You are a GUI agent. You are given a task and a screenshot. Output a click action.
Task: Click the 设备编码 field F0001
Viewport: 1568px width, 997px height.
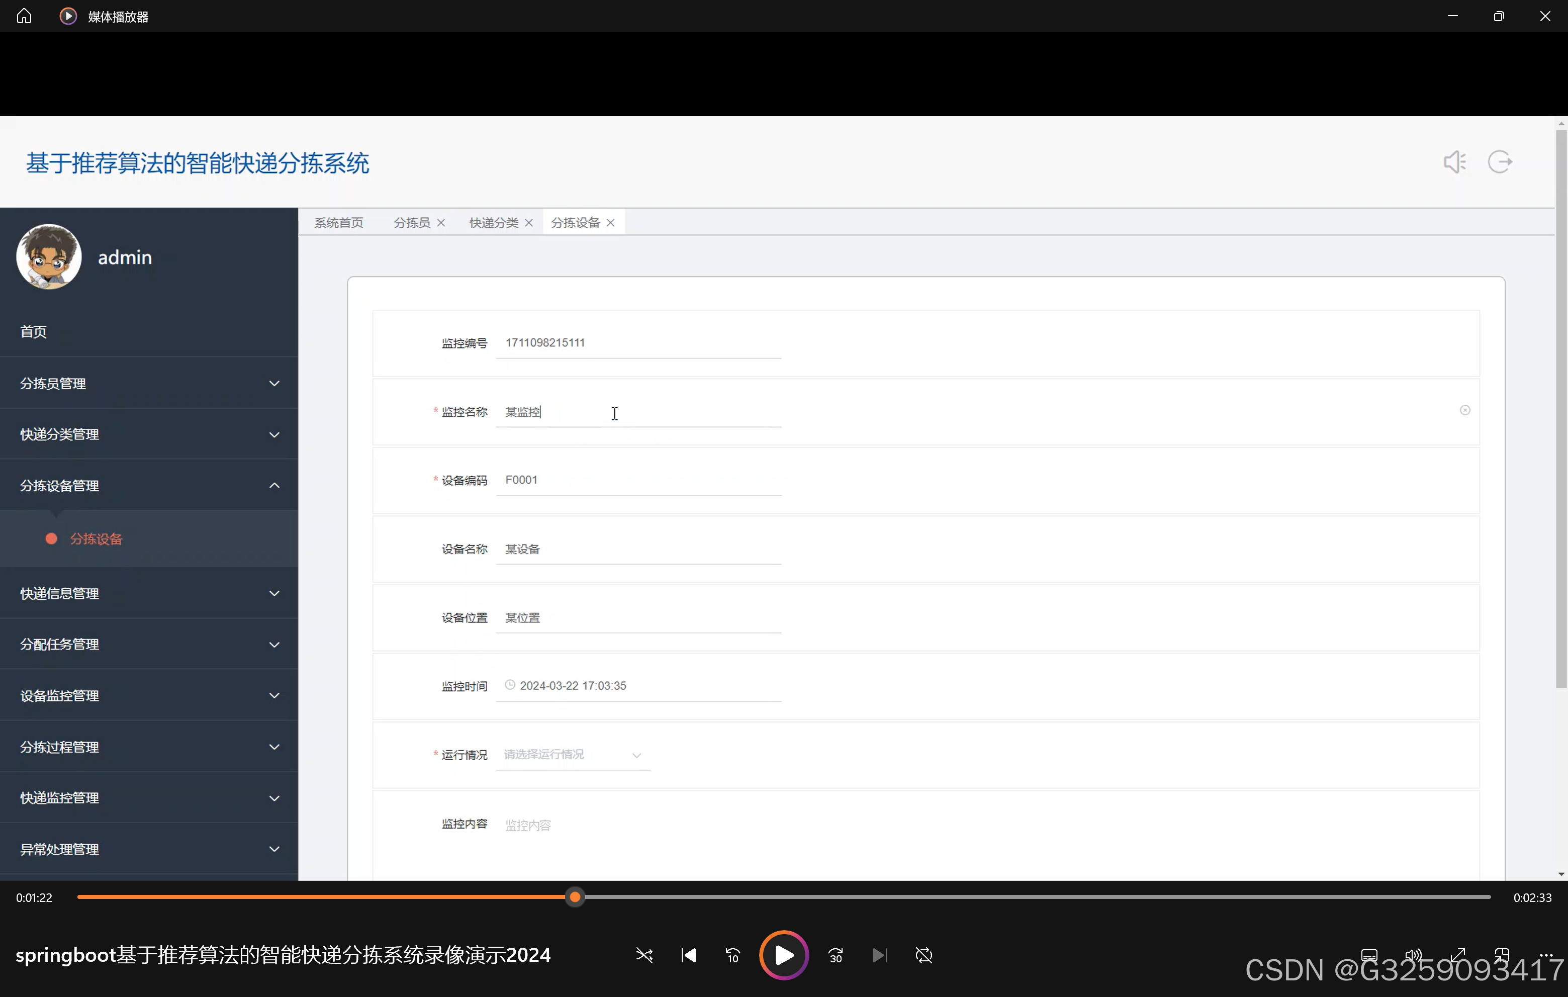point(639,481)
